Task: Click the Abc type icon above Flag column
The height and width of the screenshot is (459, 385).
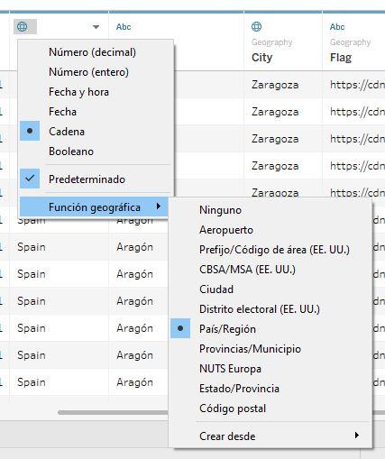Action: click(337, 27)
